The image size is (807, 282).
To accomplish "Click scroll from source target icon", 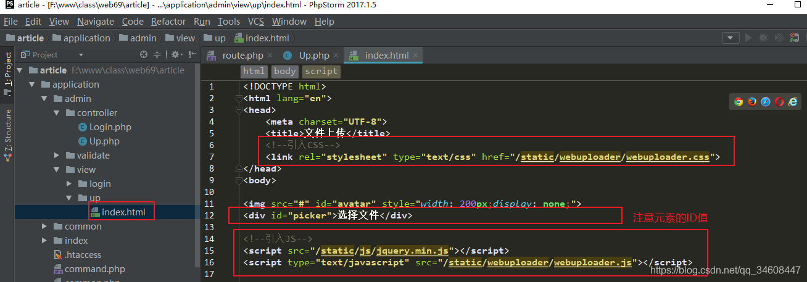I will click(144, 54).
